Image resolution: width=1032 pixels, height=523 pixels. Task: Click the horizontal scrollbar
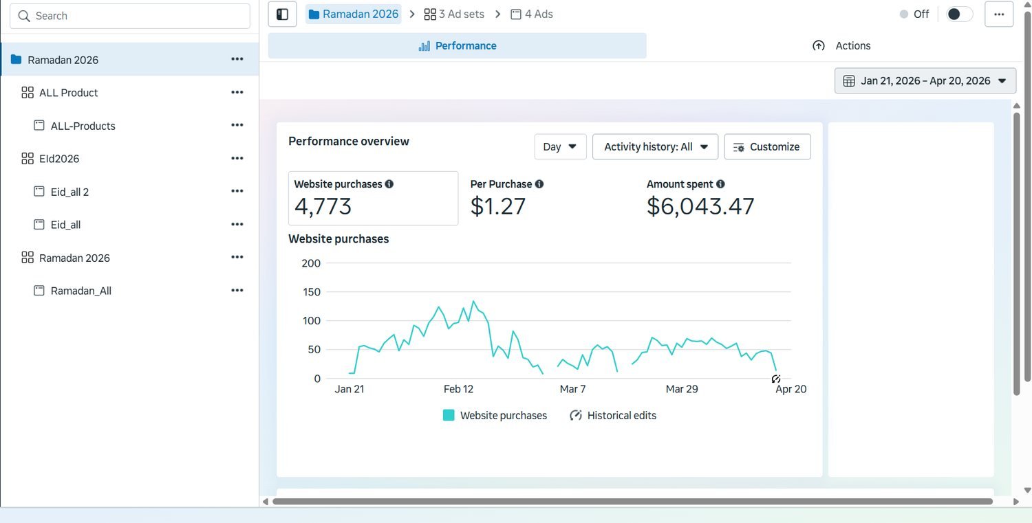pos(632,502)
